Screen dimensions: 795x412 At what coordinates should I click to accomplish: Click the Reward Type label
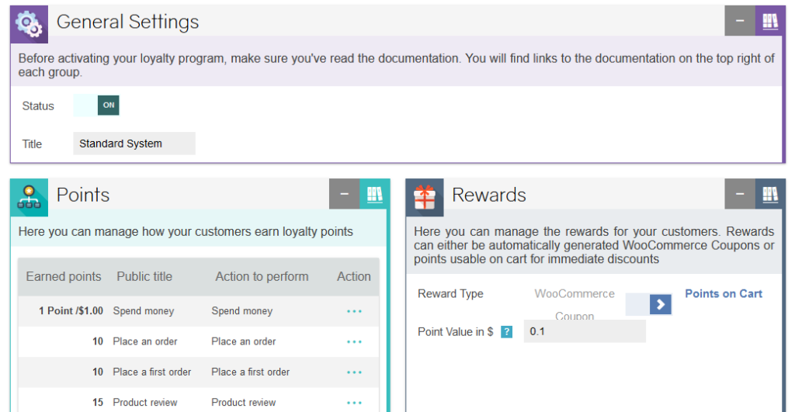click(x=450, y=293)
